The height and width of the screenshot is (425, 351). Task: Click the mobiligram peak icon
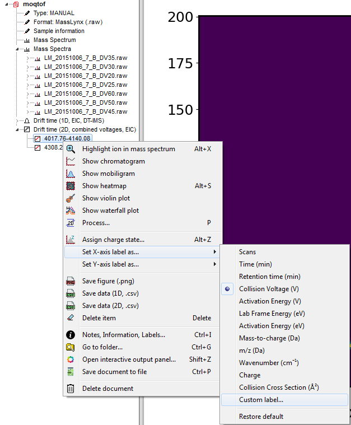pos(71,174)
